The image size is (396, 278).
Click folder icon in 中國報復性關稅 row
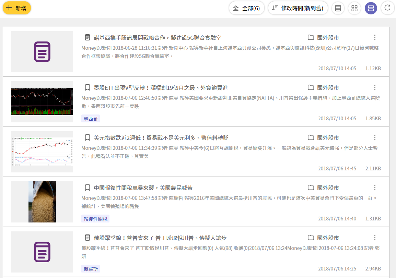click(311, 188)
